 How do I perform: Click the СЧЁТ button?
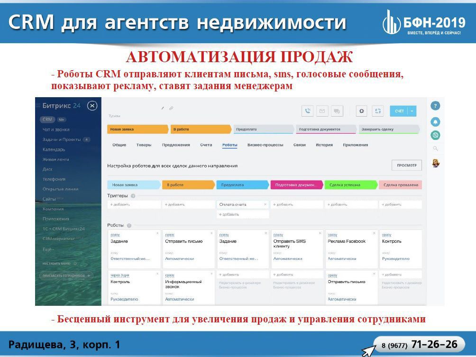pyautogui.click(x=399, y=111)
